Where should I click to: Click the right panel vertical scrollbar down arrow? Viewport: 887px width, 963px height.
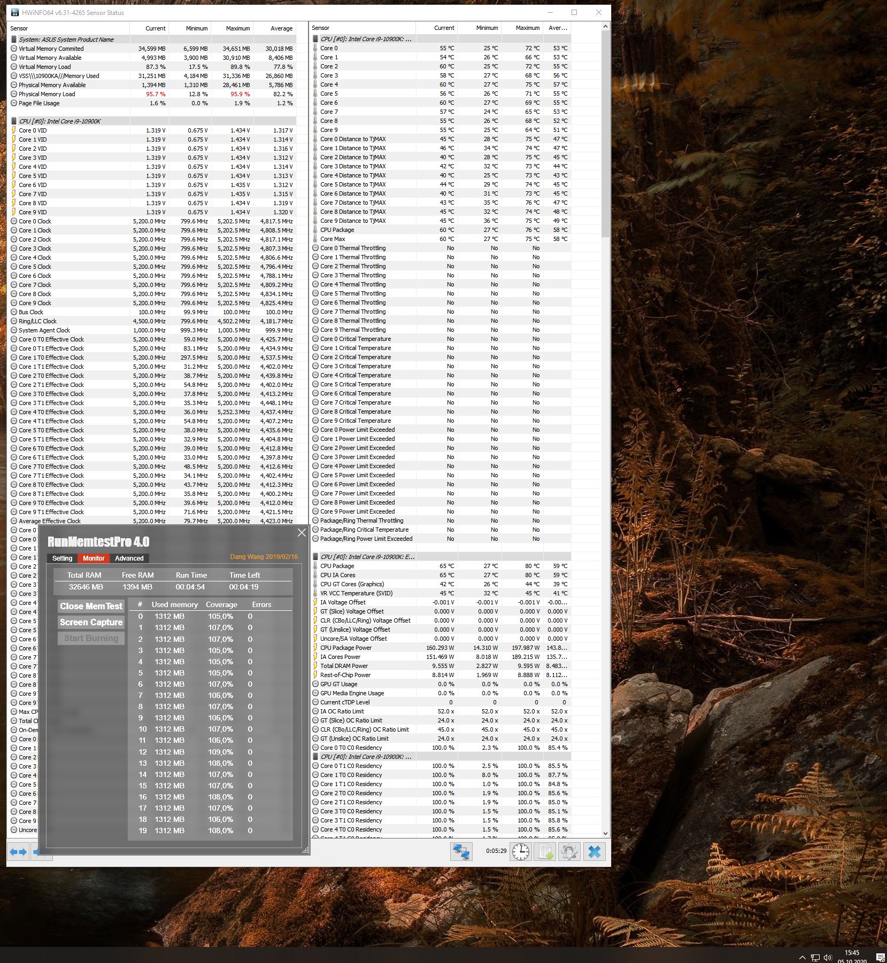coord(605,833)
